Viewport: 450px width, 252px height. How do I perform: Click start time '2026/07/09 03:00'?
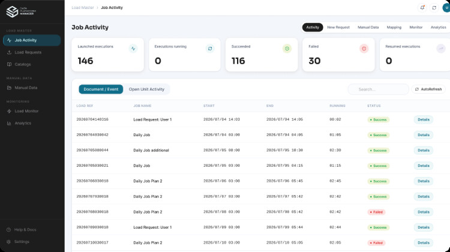tap(221, 227)
